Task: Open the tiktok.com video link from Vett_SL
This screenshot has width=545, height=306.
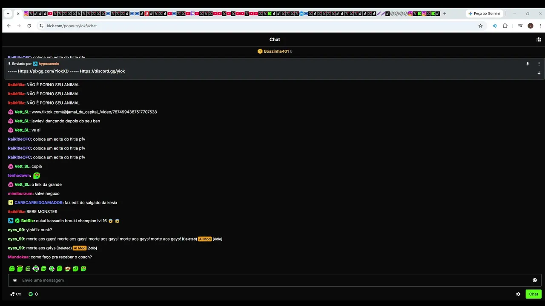Action: (x=94, y=112)
